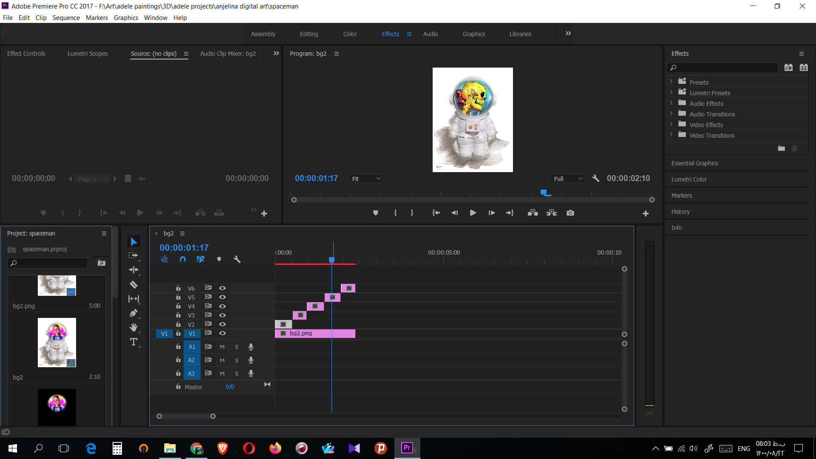The image size is (816, 459).
Task: Hide track V6 output eye
Action: coord(222,288)
